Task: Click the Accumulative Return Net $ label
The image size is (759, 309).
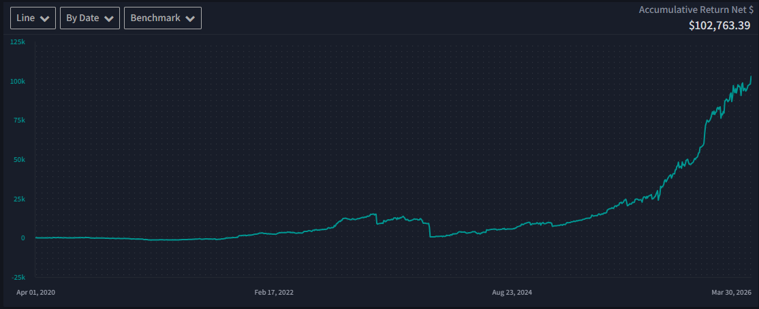Action: (x=695, y=10)
